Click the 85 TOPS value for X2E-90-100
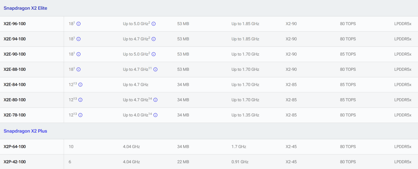Image resolution: width=418 pixels, height=169 pixels. [348, 54]
